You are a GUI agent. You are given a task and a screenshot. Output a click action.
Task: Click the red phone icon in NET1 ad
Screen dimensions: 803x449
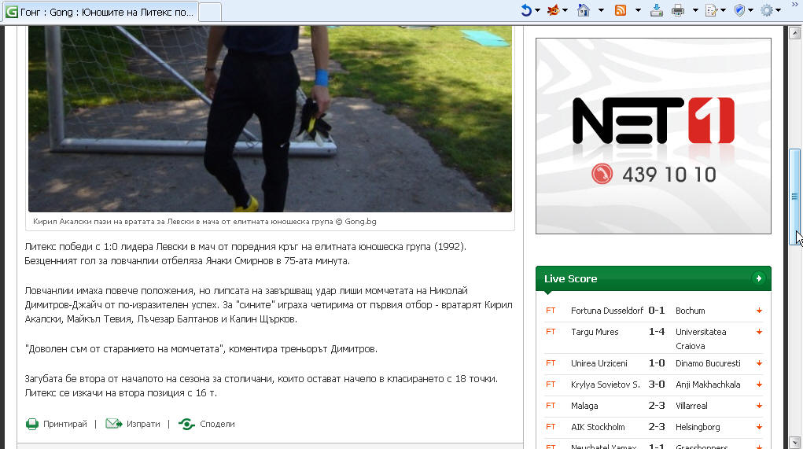[602, 174]
